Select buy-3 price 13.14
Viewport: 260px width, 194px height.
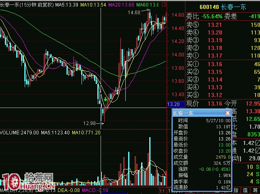point(215,80)
